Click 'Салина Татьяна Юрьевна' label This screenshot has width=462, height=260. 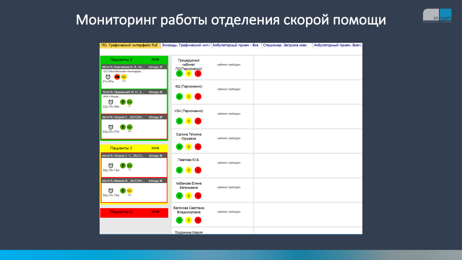pyautogui.click(x=189, y=136)
